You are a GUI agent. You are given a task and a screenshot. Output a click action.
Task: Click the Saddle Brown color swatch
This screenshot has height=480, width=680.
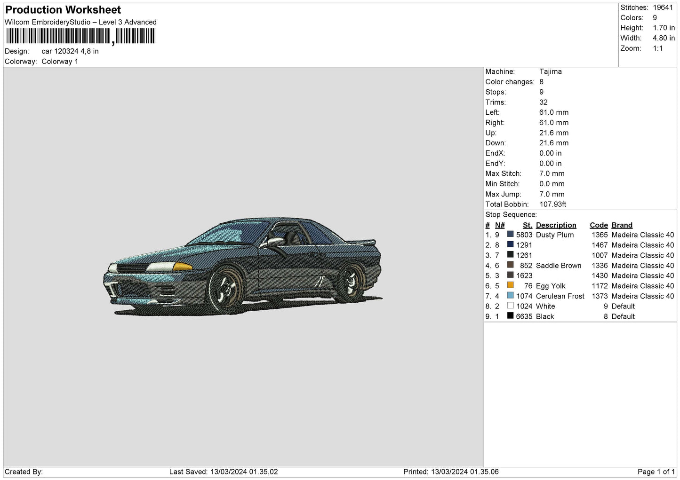510,265
